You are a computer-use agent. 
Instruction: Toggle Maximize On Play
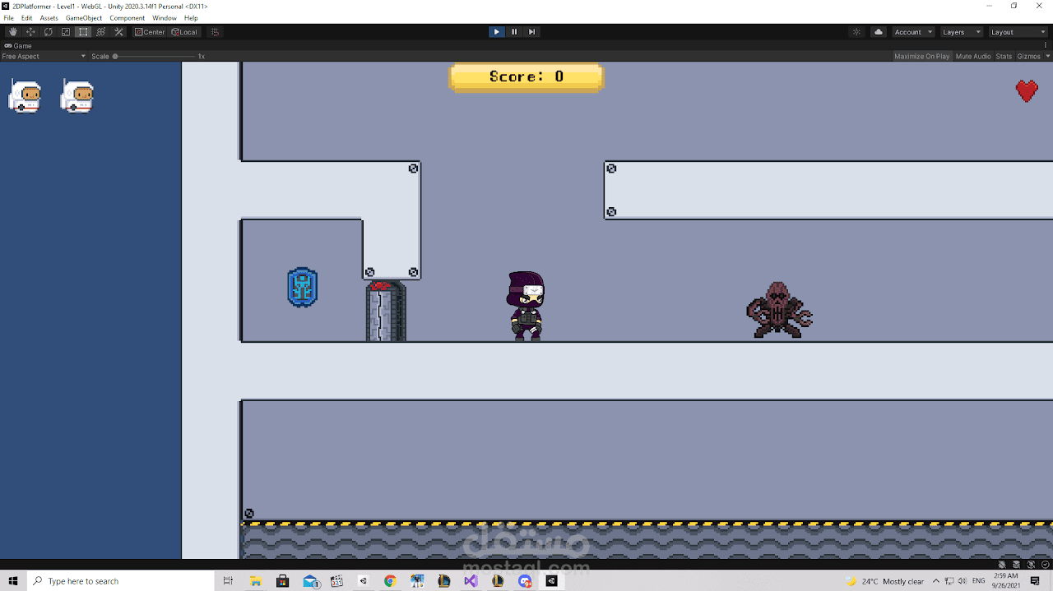921,56
